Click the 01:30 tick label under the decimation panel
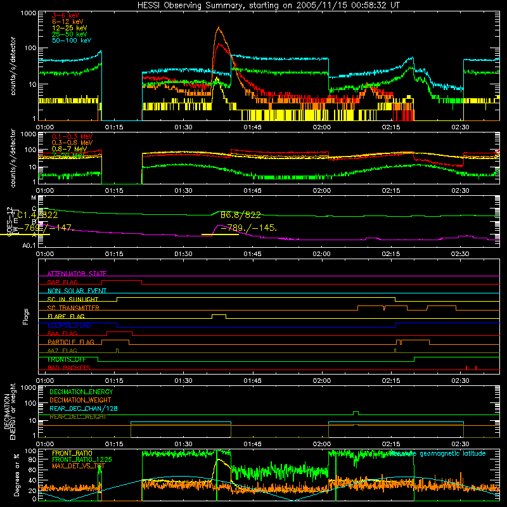 [183, 444]
